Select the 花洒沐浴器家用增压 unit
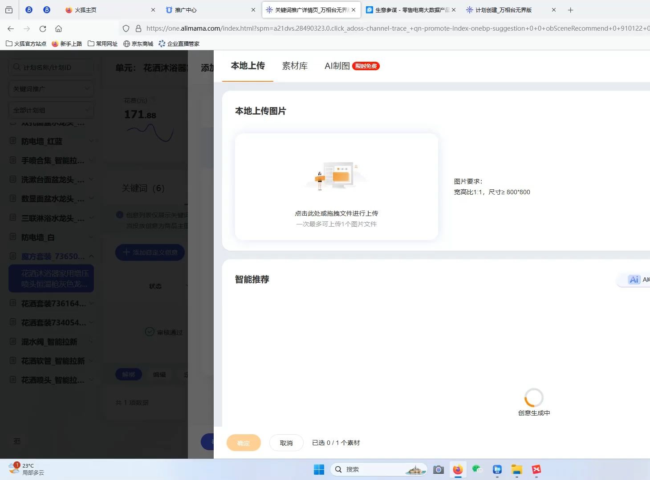This screenshot has height=480, width=650. (51, 279)
